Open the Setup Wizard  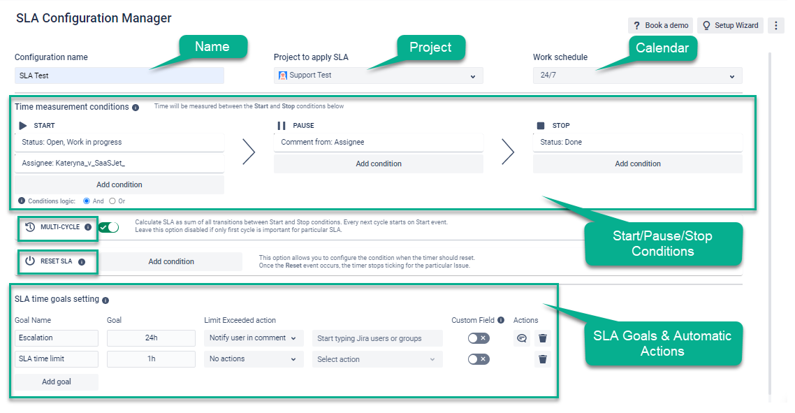coord(730,25)
